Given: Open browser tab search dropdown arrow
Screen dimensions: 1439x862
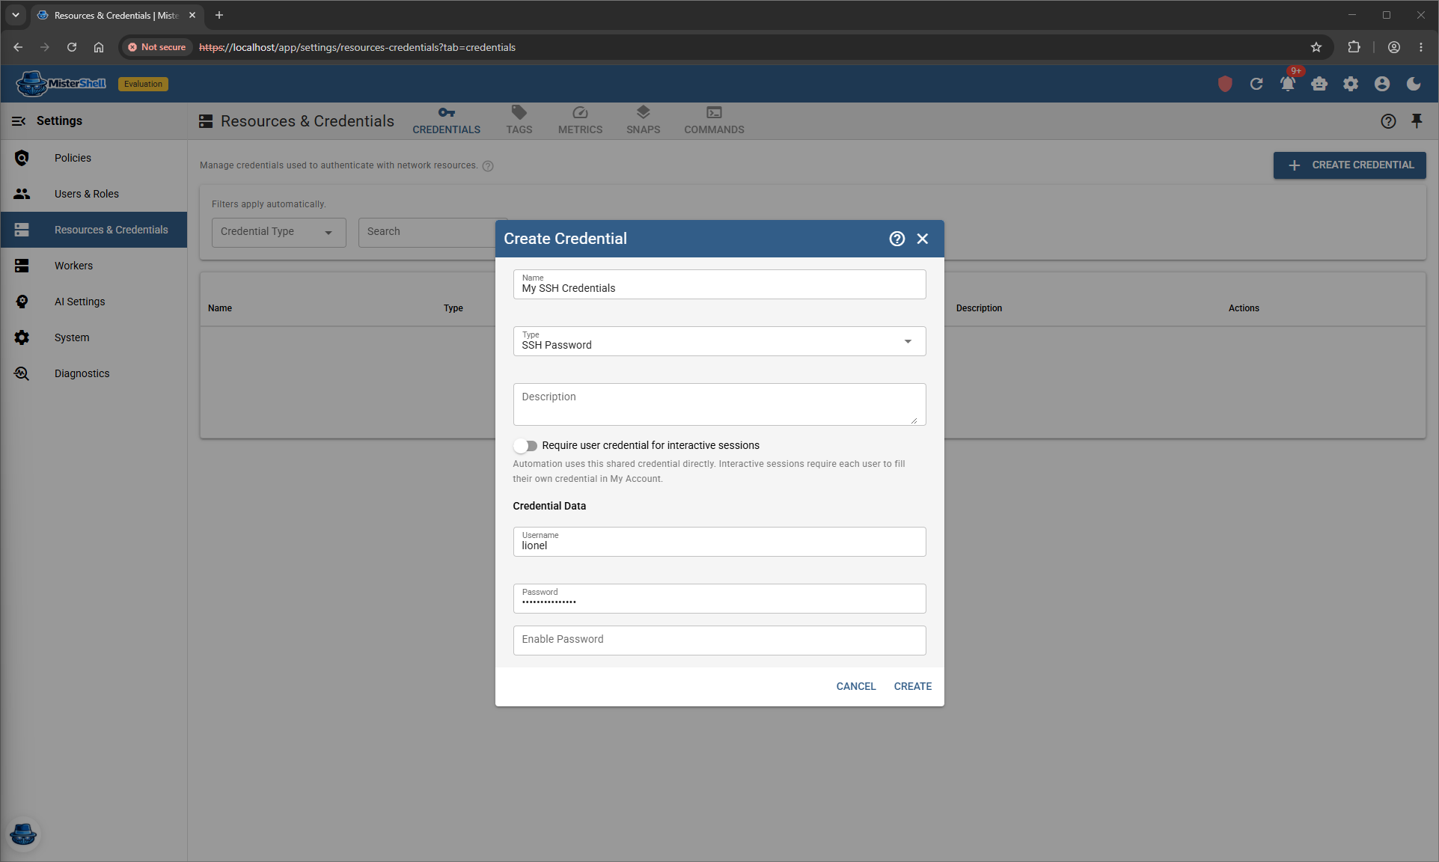Looking at the screenshot, I should 16,15.
